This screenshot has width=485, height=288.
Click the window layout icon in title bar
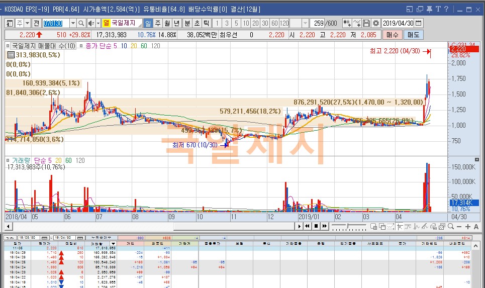(410, 9)
